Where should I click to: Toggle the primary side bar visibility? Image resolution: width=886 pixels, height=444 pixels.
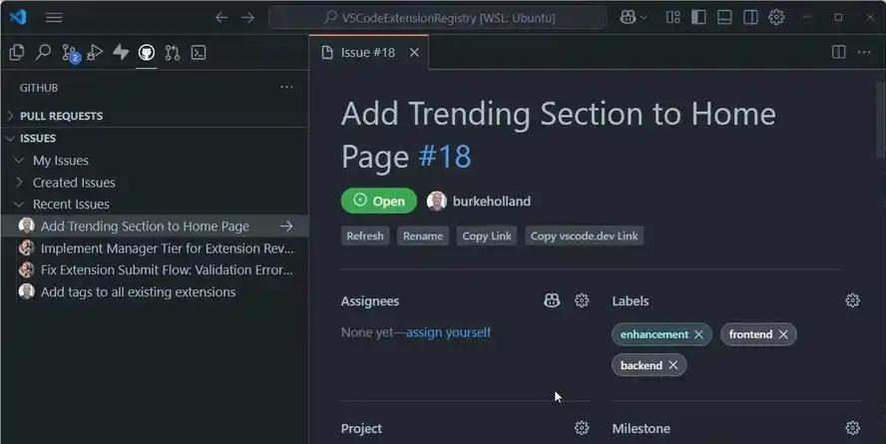click(x=699, y=17)
